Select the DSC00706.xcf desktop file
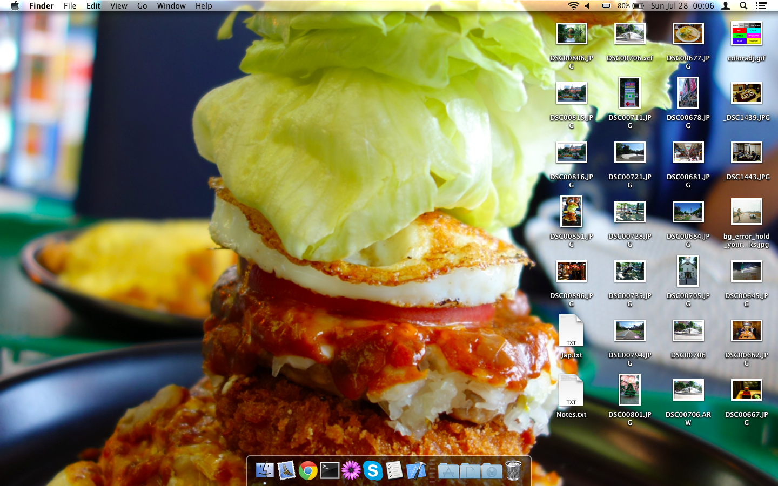Image resolution: width=778 pixels, height=486 pixels. (629, 34)
